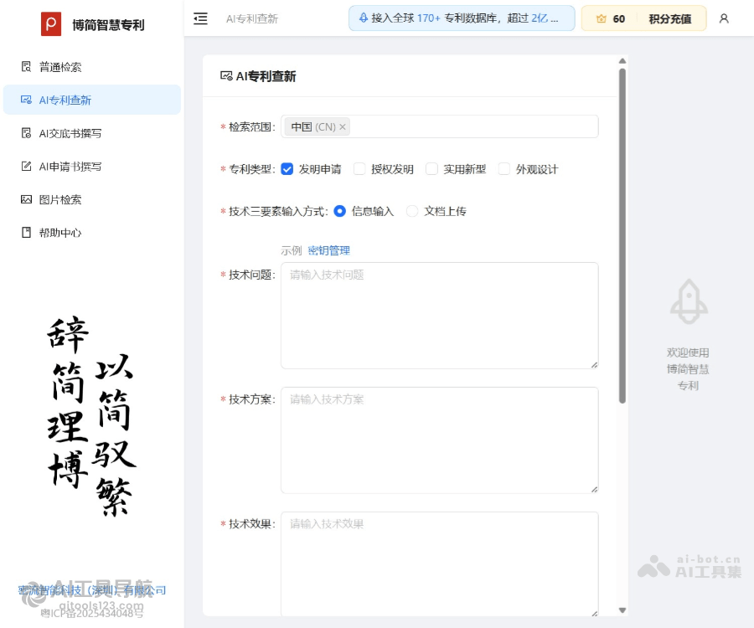
Task: Click the large rocket welcome icon
Action: pyautogui.click(x=689, y=301)
